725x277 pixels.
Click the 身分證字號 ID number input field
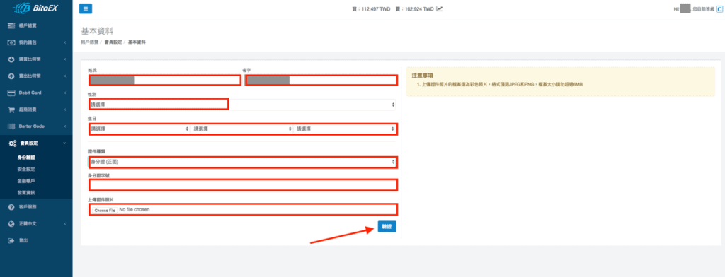click(x=243, y=185)
